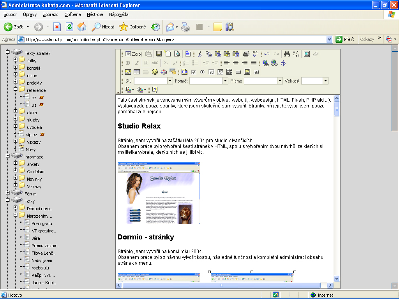Click the Save icon in editor toolbar
Screen dimensions: 399x299
(x=159, y=54)
